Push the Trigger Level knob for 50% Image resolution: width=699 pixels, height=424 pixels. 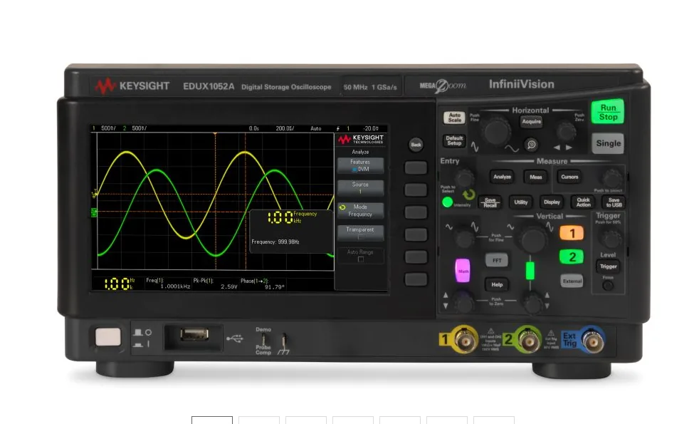(x=611, y=239)
